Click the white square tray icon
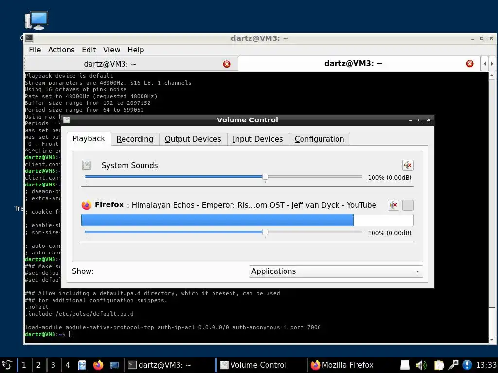 (405, 365)
